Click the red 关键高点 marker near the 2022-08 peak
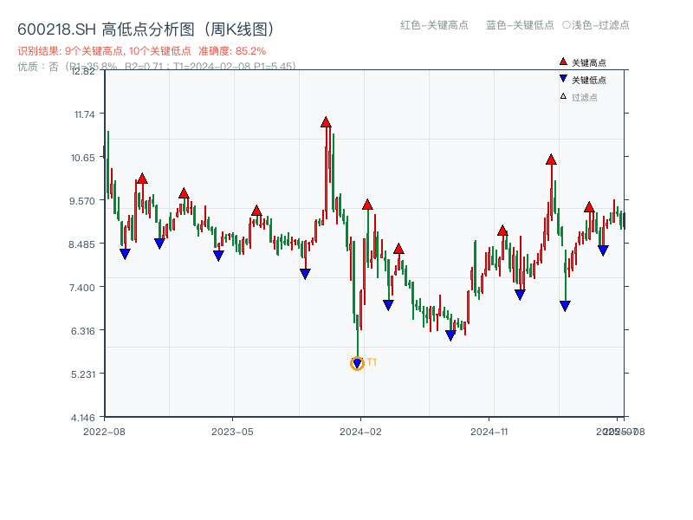 pyautogui.click(x=141, y=179)
